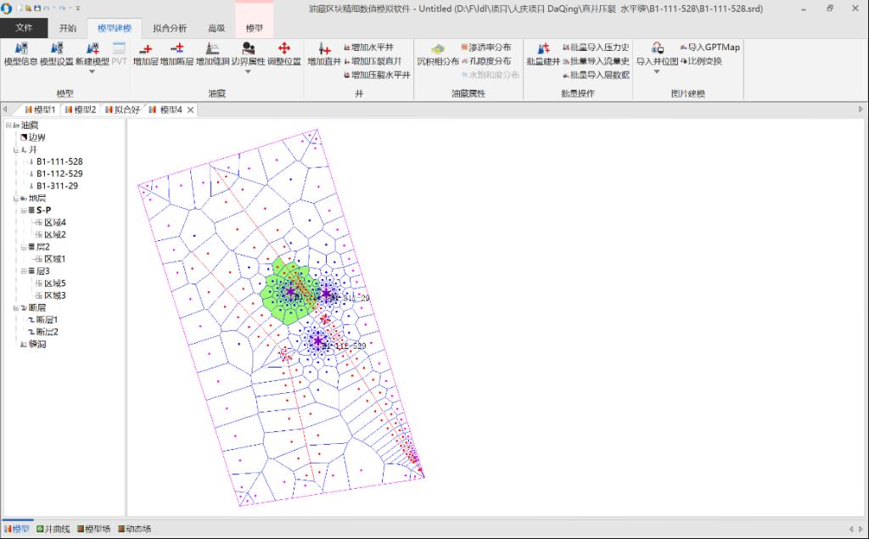This screenshot has width=869, height=539.
Task: Collapse the S-P layer tree node
Action: [24, 211]
